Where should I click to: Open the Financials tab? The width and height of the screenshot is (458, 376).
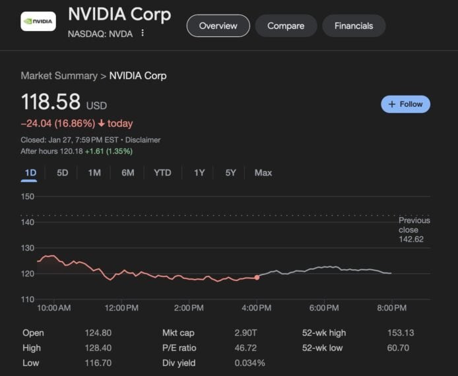[354, 26]
